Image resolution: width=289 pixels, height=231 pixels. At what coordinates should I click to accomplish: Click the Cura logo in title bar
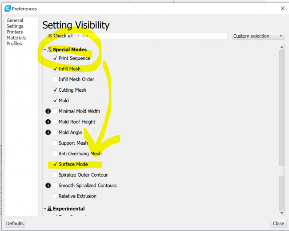pyautogui.click(x=8, y=8)
